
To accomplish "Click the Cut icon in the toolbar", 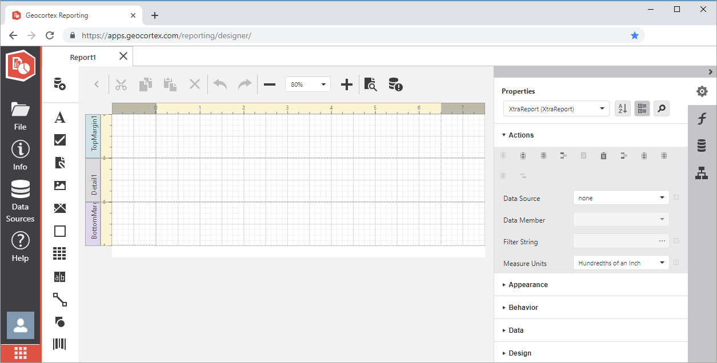I will (x=121, y=84).
